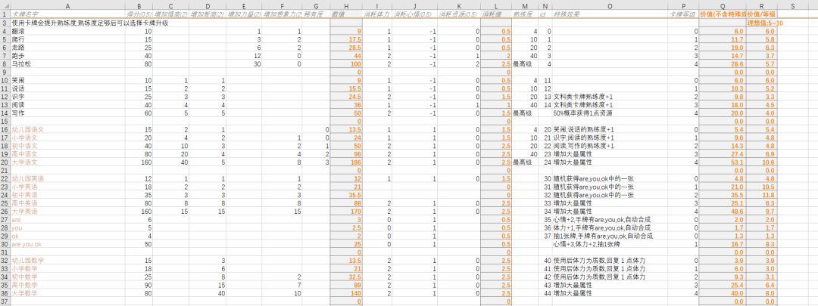Select the 幼儿园英语 cell
Screen dimensions: 818x306
[x=67, y=178]
